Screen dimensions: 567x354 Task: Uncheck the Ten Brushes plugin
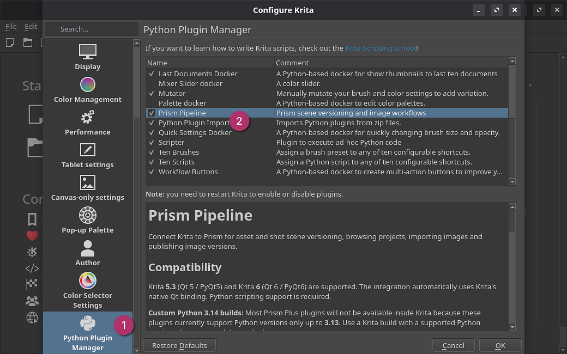click(152, 152)
